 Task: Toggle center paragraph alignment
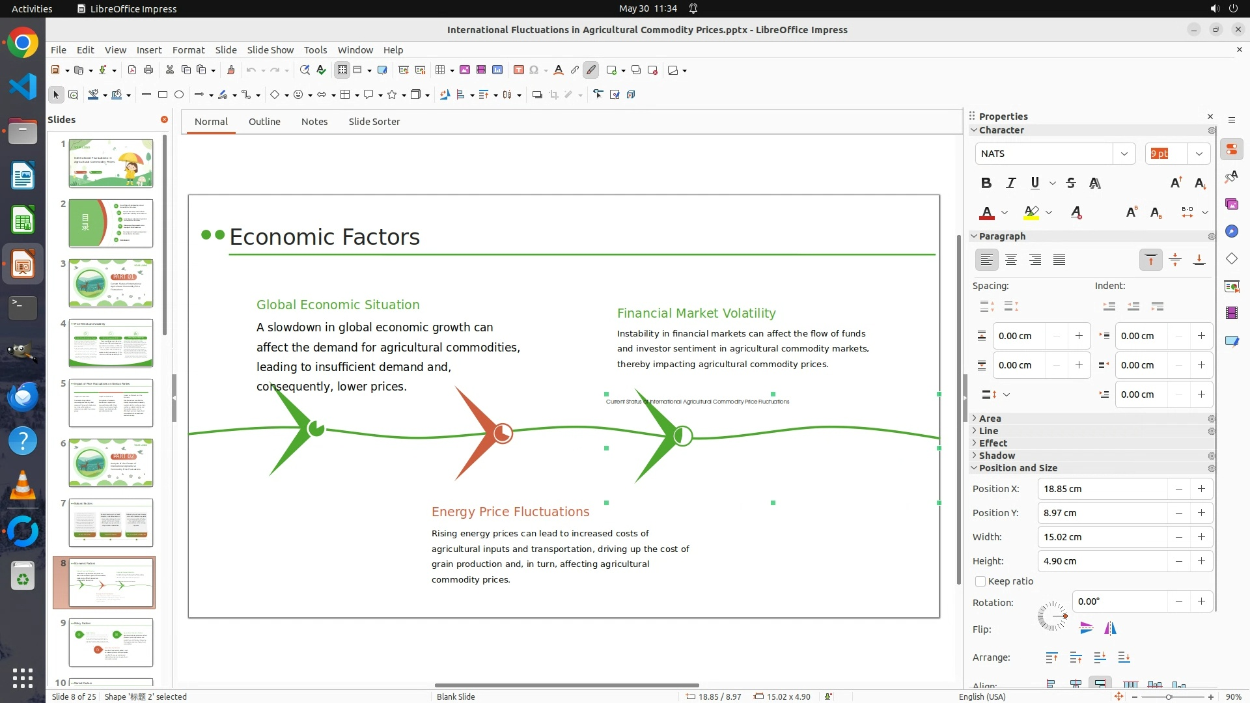tap(1010, 260)
